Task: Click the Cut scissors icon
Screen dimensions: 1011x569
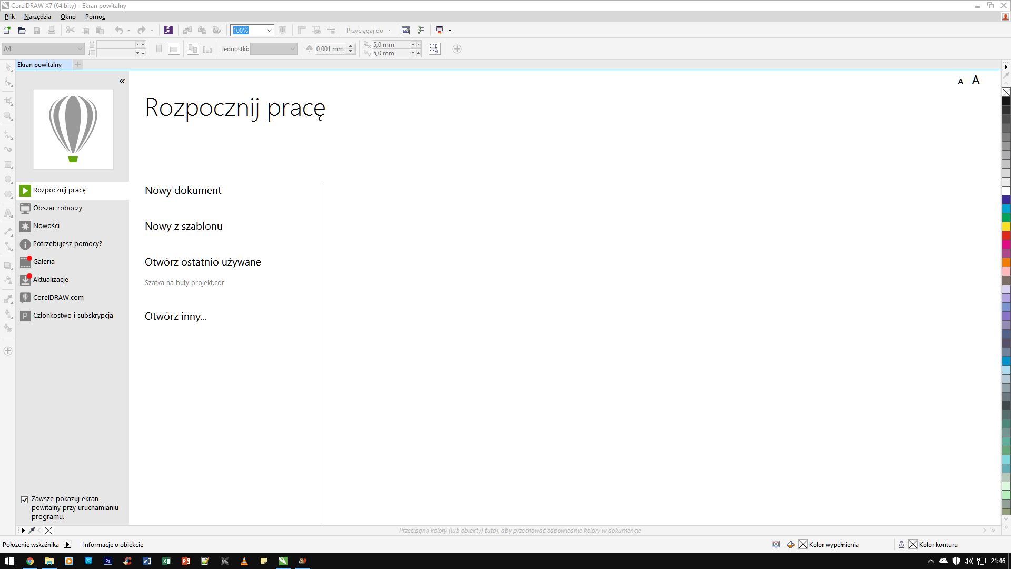Action: (x=70, y=30)
